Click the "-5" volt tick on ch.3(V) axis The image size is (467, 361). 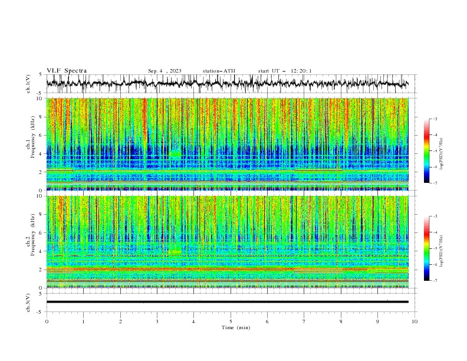tap(40, 312)
